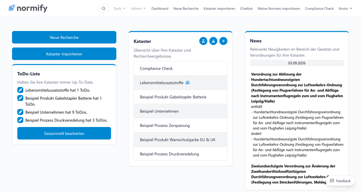Click 'Beispiel Unternehmen hat 9 ToDos.' text
361x192 pixels.
(56, 112)
